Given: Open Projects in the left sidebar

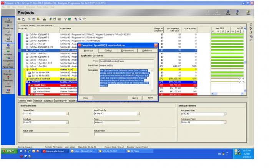Looking at the screenshot, I should click(8, 21).
